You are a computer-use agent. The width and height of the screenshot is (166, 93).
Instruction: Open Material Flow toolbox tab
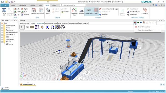click(25, 24)
